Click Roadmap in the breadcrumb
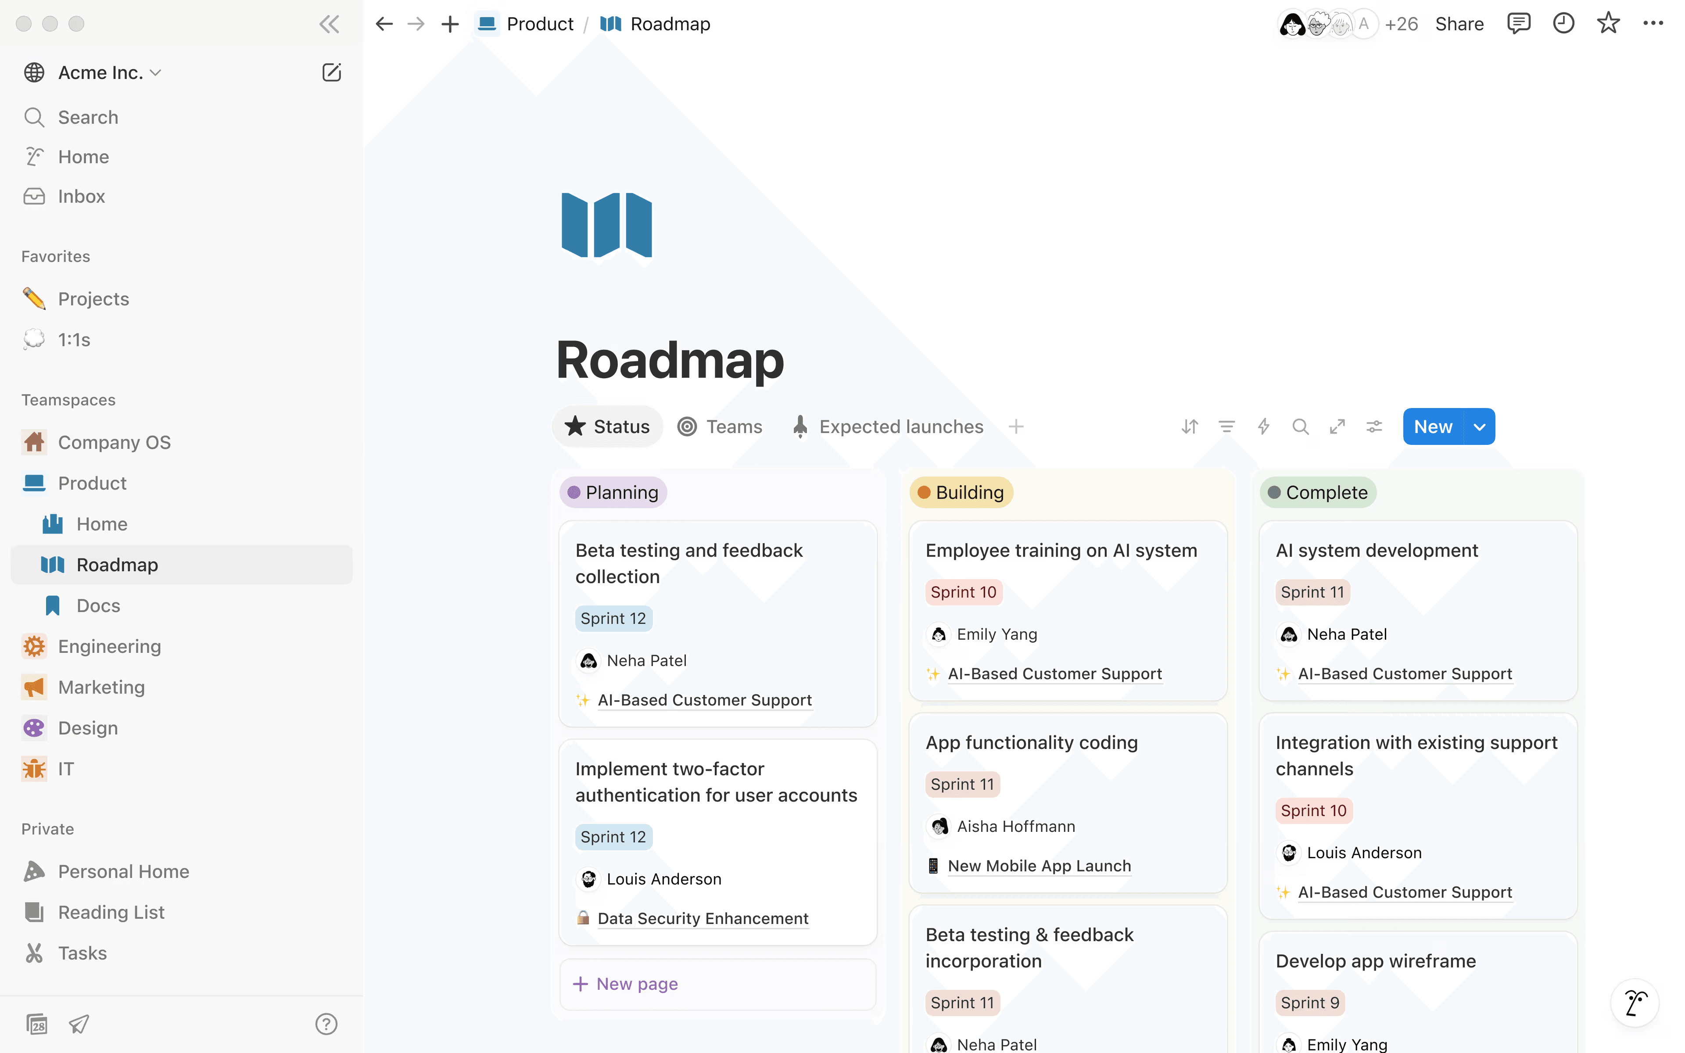The image size is (1685, 1053). [655, 25]
